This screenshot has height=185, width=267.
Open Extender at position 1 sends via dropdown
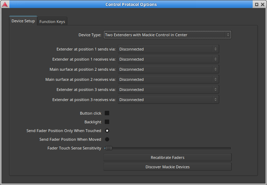click(168, 49)
